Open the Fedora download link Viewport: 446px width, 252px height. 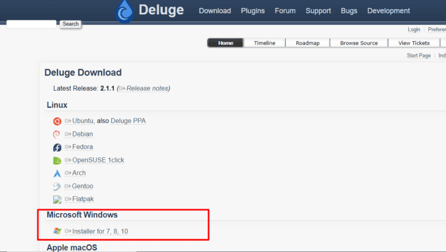click(79, 147)
